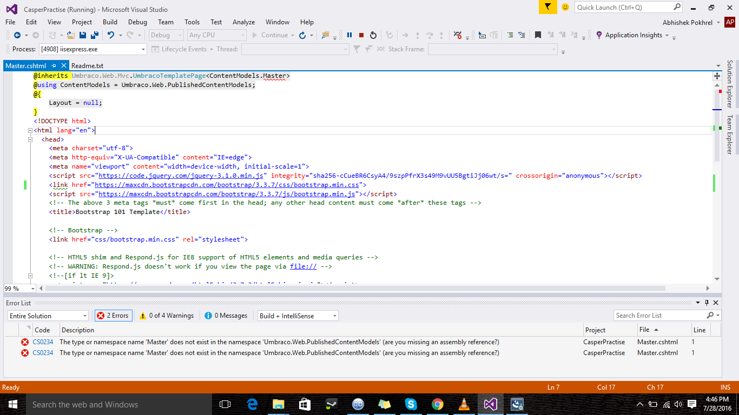Viewport: 739px width, 415px height.
Task: Pause debugging with the Break All icon
Action: 349,35
